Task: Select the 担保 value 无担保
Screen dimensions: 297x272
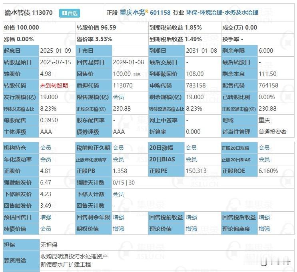Action: pyautogui.click(x=49, y=245)
